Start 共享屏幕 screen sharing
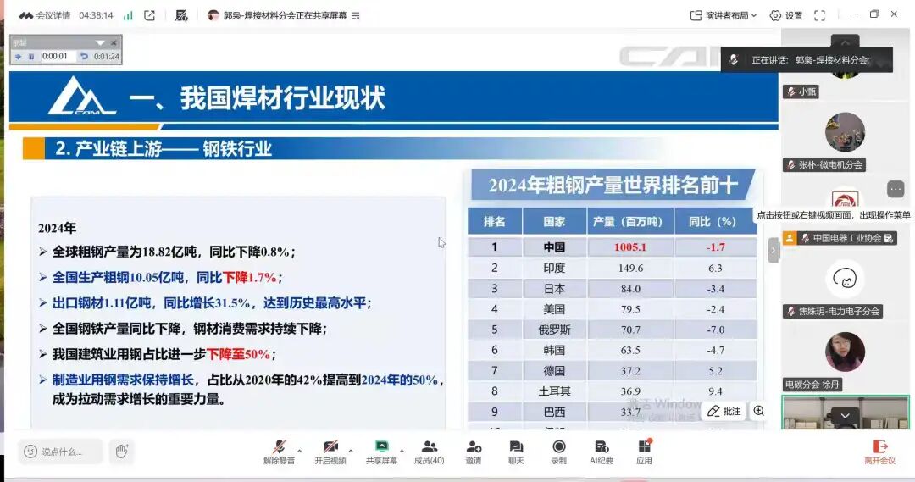The height and width of the screenshot is (482, 915). (x=381, y=452)
